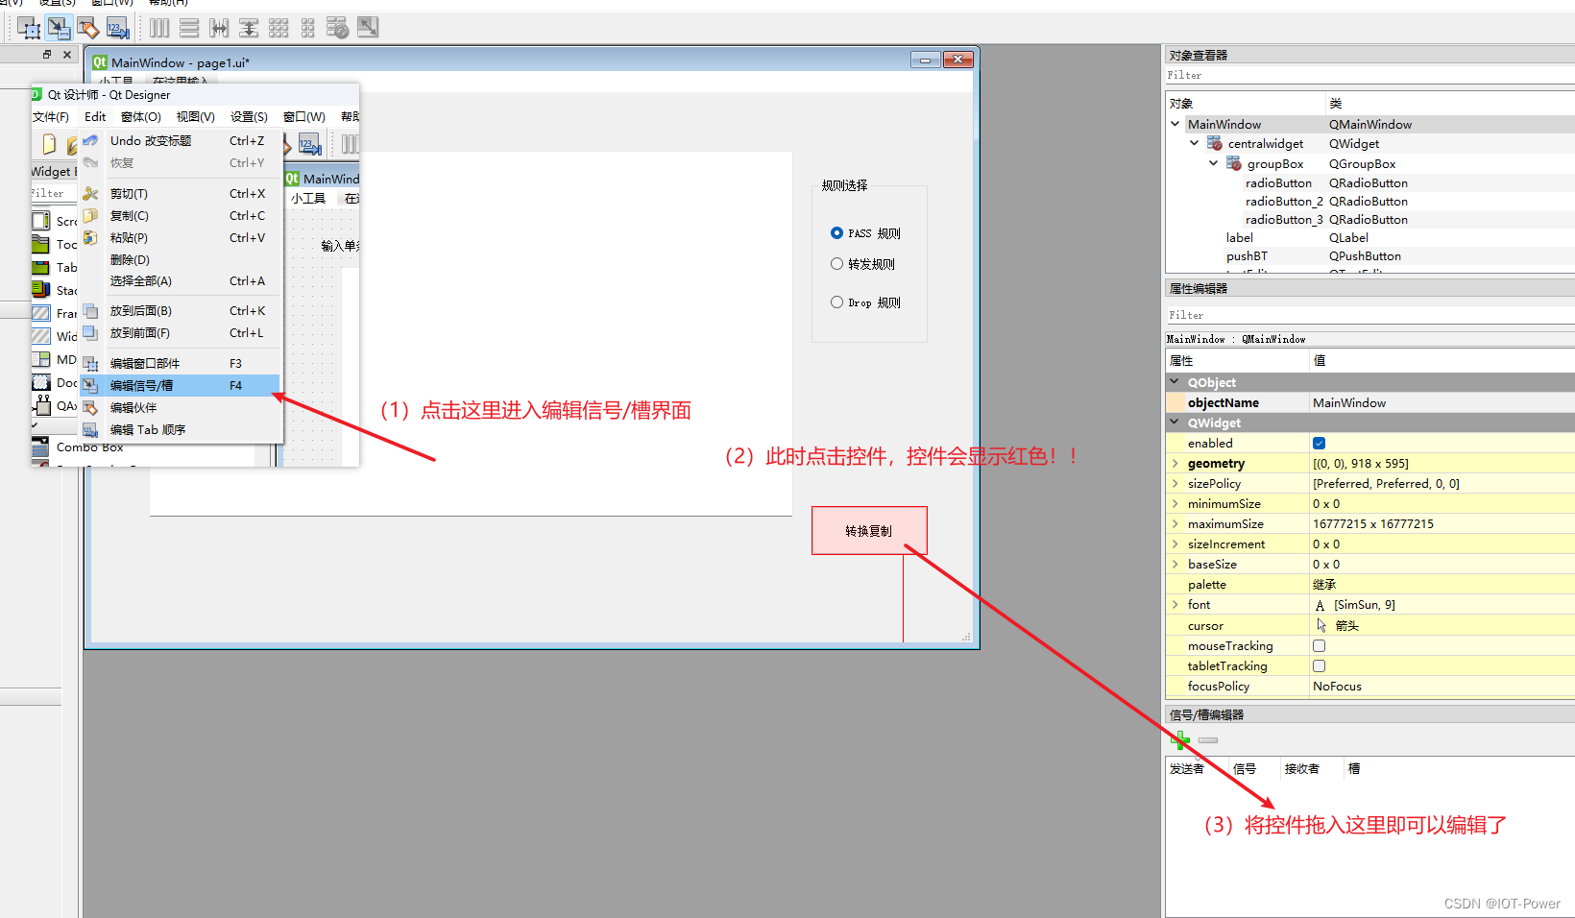The height and width of the screenshot is (918, 1575).
Task: Select the Edit Tab Order toolbar tool
Action: (x=117, y=27)
